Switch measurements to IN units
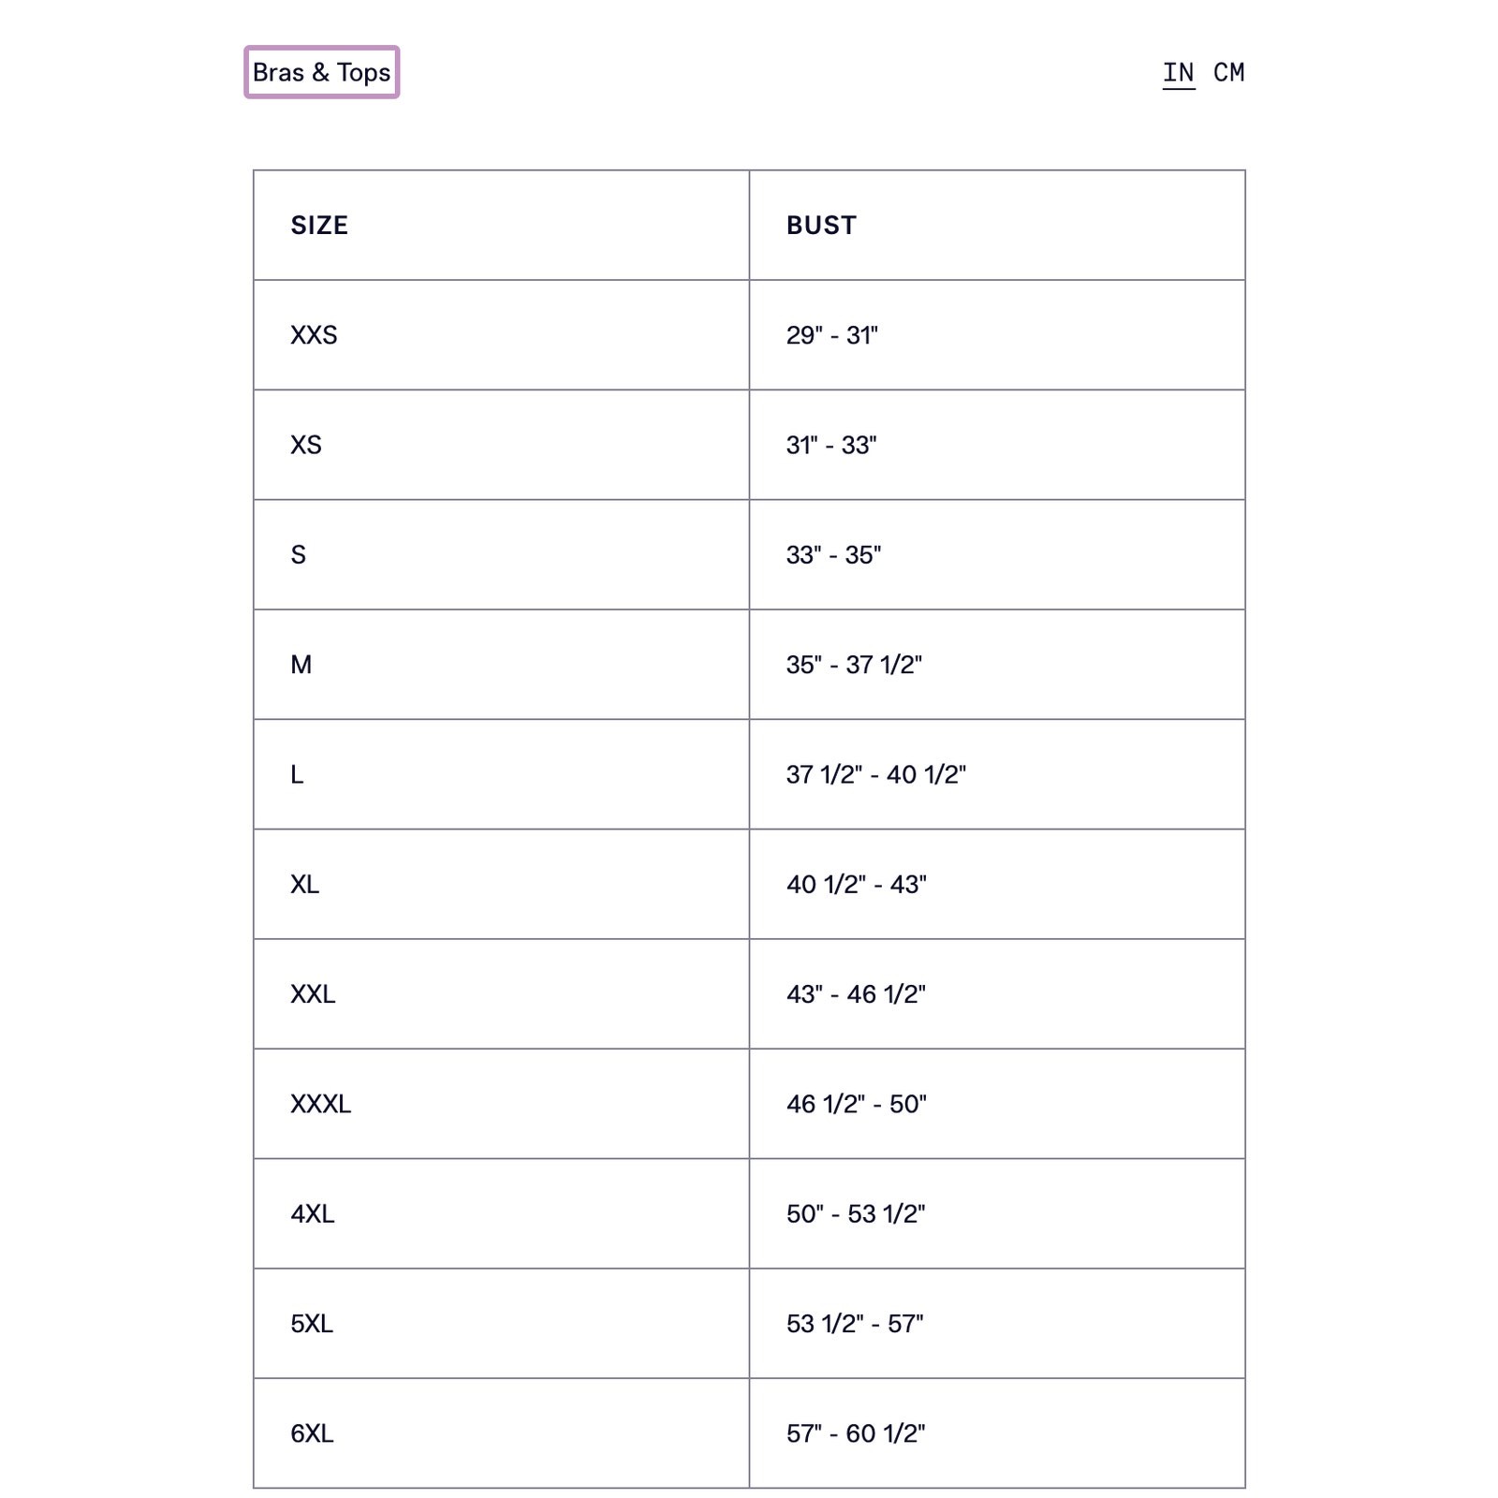 coord(1178,72)
